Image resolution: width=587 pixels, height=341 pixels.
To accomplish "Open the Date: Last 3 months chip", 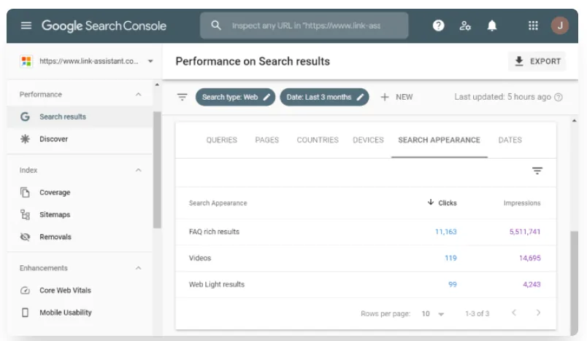I will click(324, 97).
